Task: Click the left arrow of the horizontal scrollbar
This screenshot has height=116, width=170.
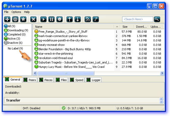Action: 35,73
